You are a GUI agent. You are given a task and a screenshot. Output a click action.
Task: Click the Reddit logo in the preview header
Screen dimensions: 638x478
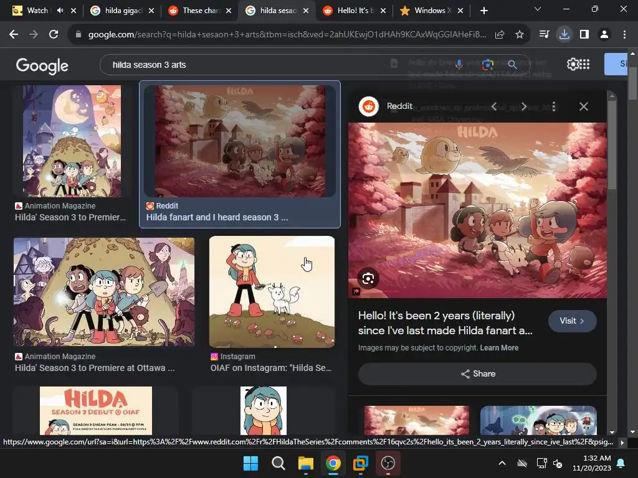[x=369, y=106]
